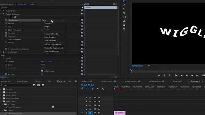Create ellipse mask for Turbulent Displace
This screenshot has height=115, width=205.
[x=7, y=17]
